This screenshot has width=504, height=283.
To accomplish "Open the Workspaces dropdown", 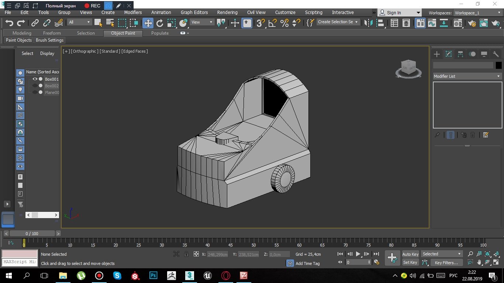I will pyautogui.click(x=478, y=13).
